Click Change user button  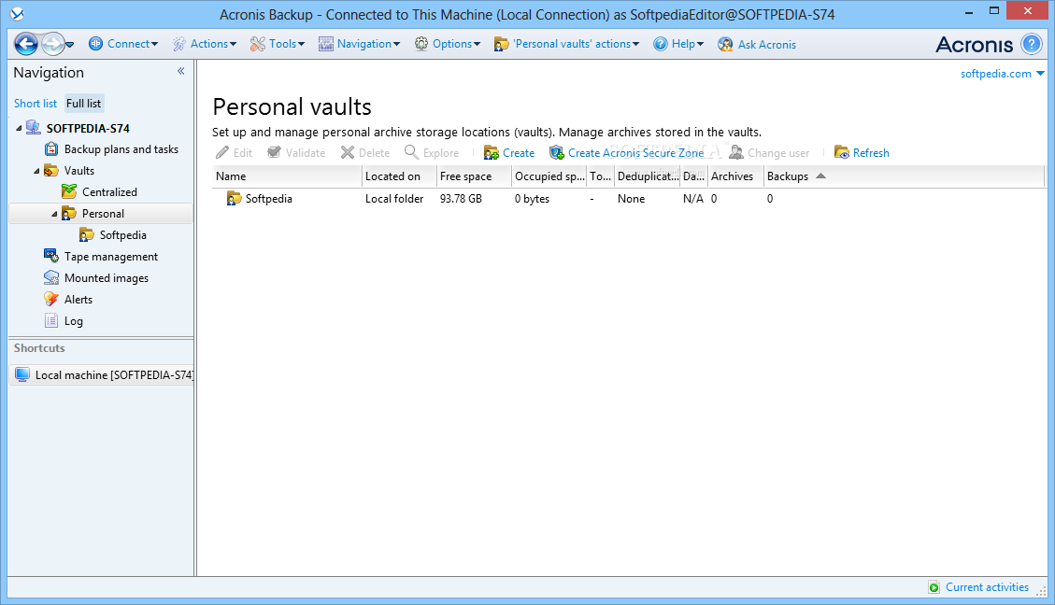pyautogui.click(x=769, y=152)
